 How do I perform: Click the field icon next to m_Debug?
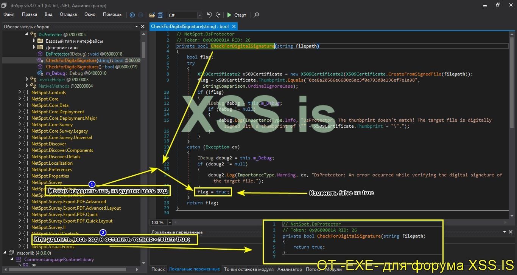[40, 73]
